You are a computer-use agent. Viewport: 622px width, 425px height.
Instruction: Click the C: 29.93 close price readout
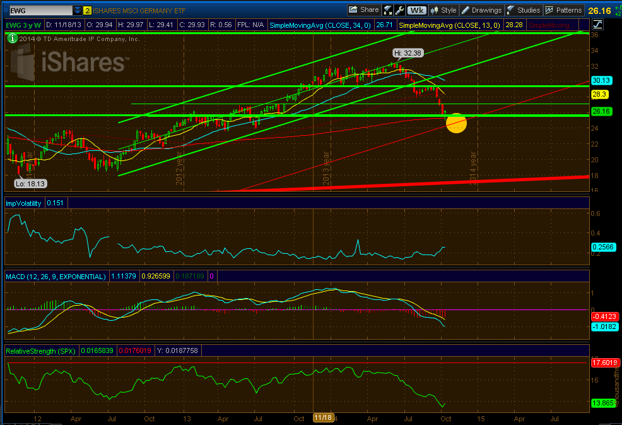pos(192,25)
